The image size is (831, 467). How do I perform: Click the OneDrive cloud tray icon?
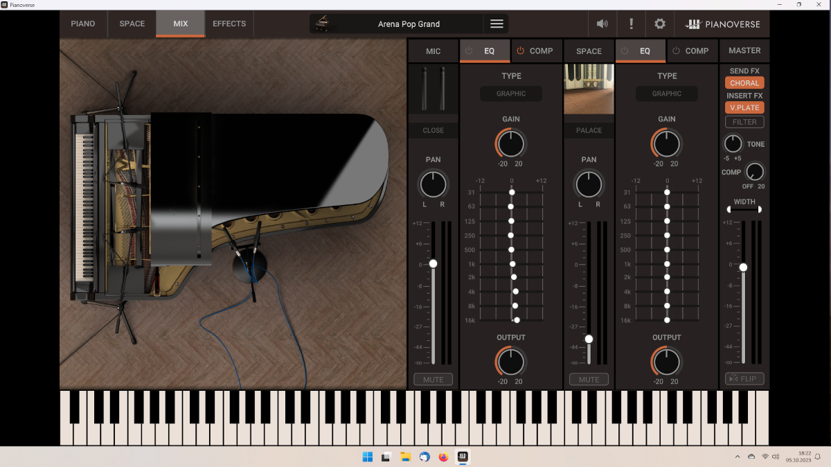click(x=751, y=457)
